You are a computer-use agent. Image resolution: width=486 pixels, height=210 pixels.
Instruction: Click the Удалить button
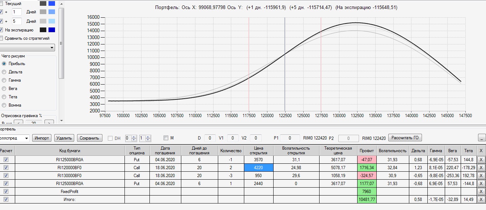coord(64,138)
